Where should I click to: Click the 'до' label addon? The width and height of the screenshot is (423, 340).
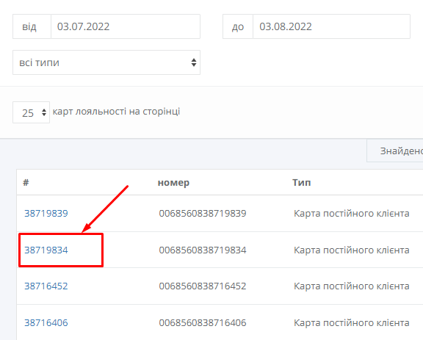click(x=238, y=26)
